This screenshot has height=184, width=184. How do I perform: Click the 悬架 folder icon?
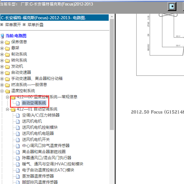pos(7,48)
